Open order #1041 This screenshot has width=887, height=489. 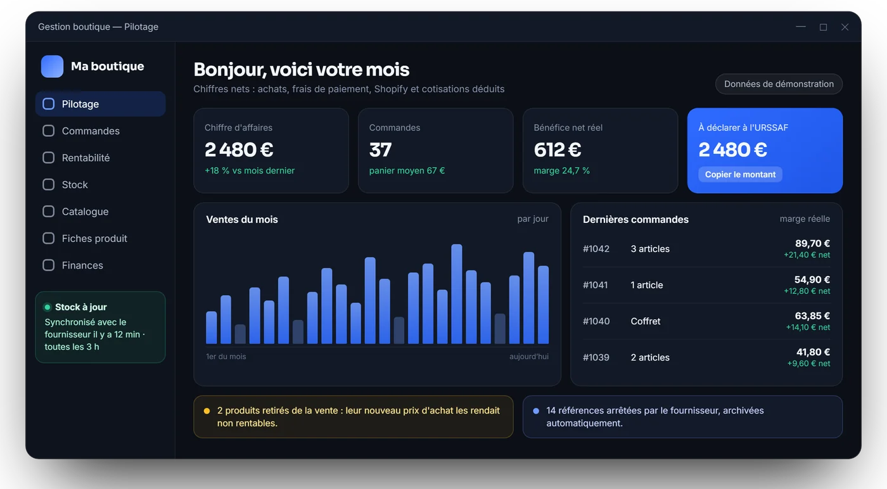point(706,285)
